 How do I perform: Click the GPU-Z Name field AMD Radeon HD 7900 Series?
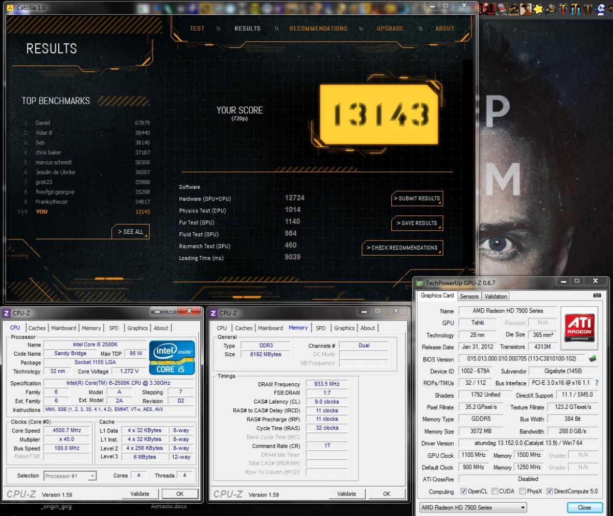point(508,311)
